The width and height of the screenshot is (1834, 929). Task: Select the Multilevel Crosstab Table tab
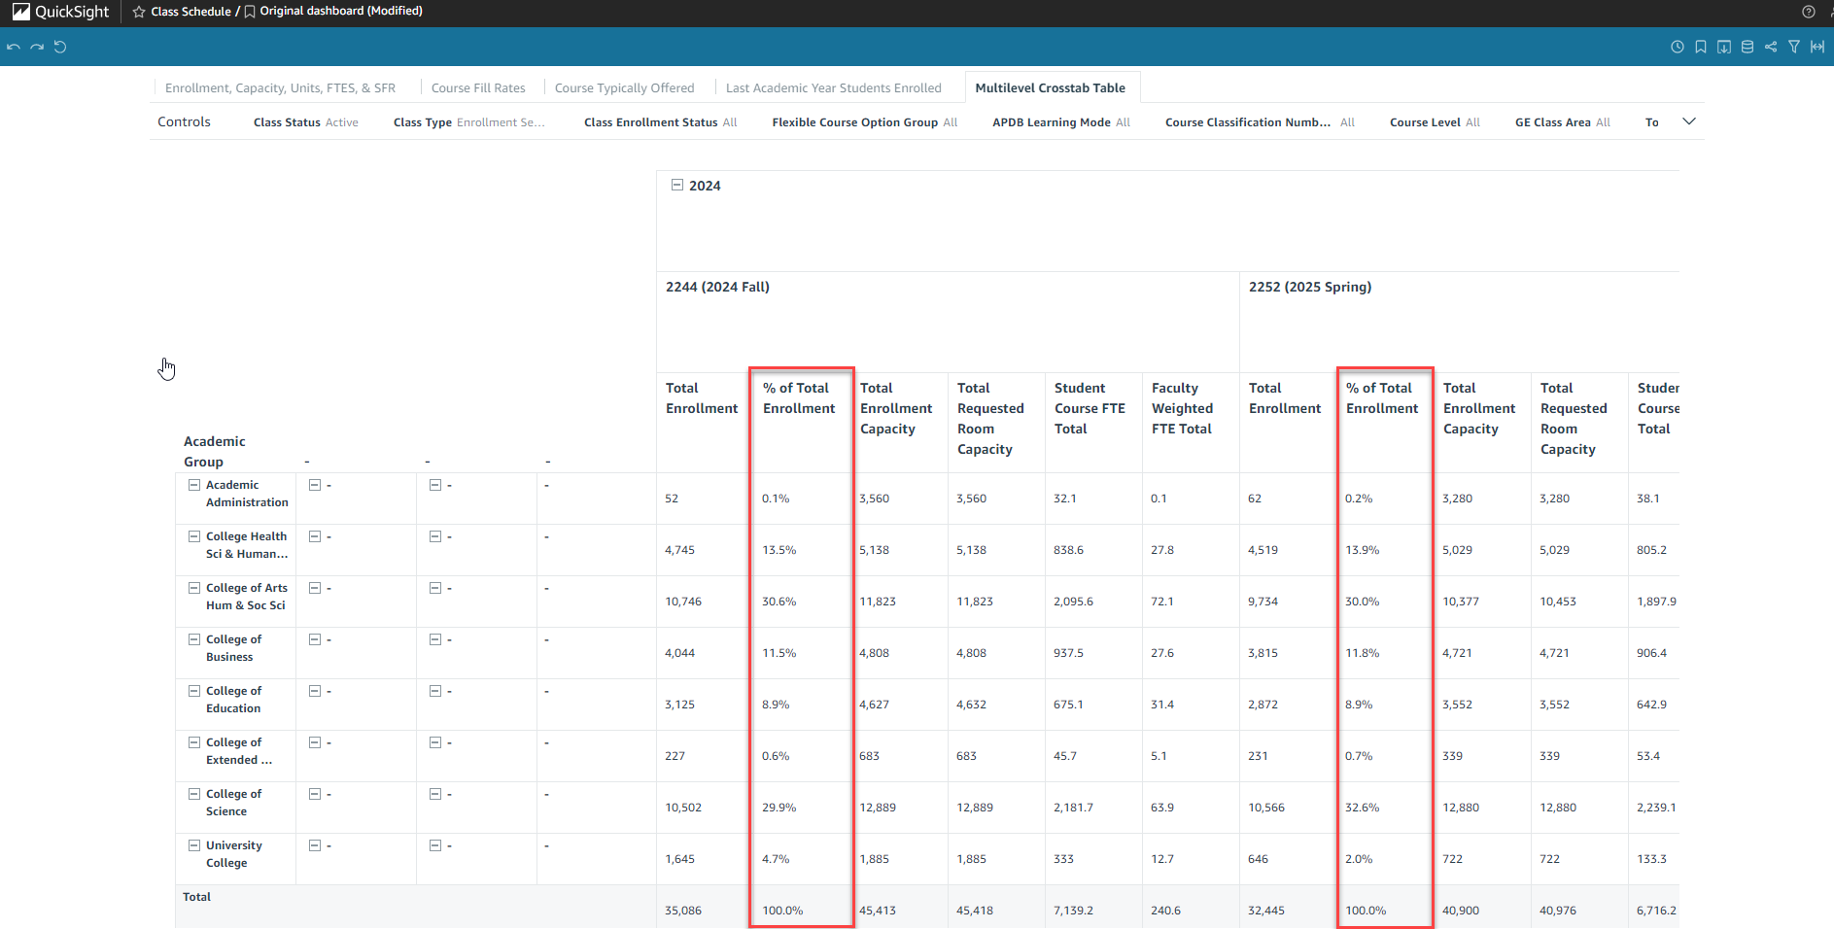point(1051,87)
